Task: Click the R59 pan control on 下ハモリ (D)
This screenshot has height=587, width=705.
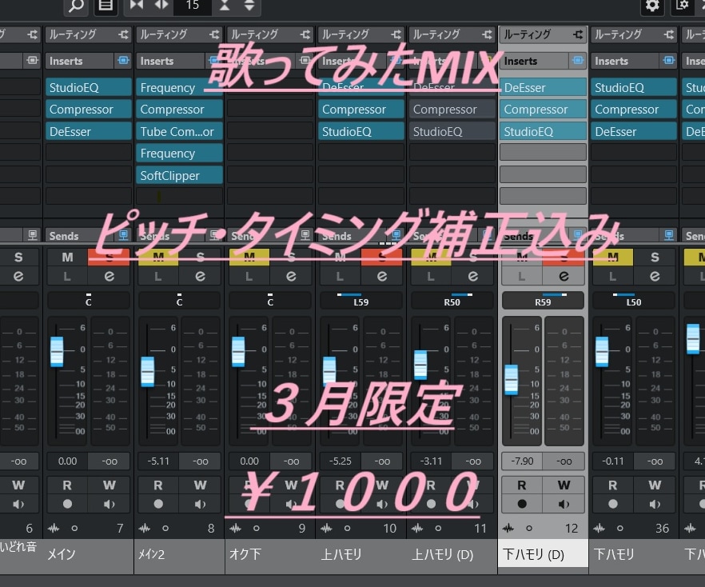Action: point(543,300)
